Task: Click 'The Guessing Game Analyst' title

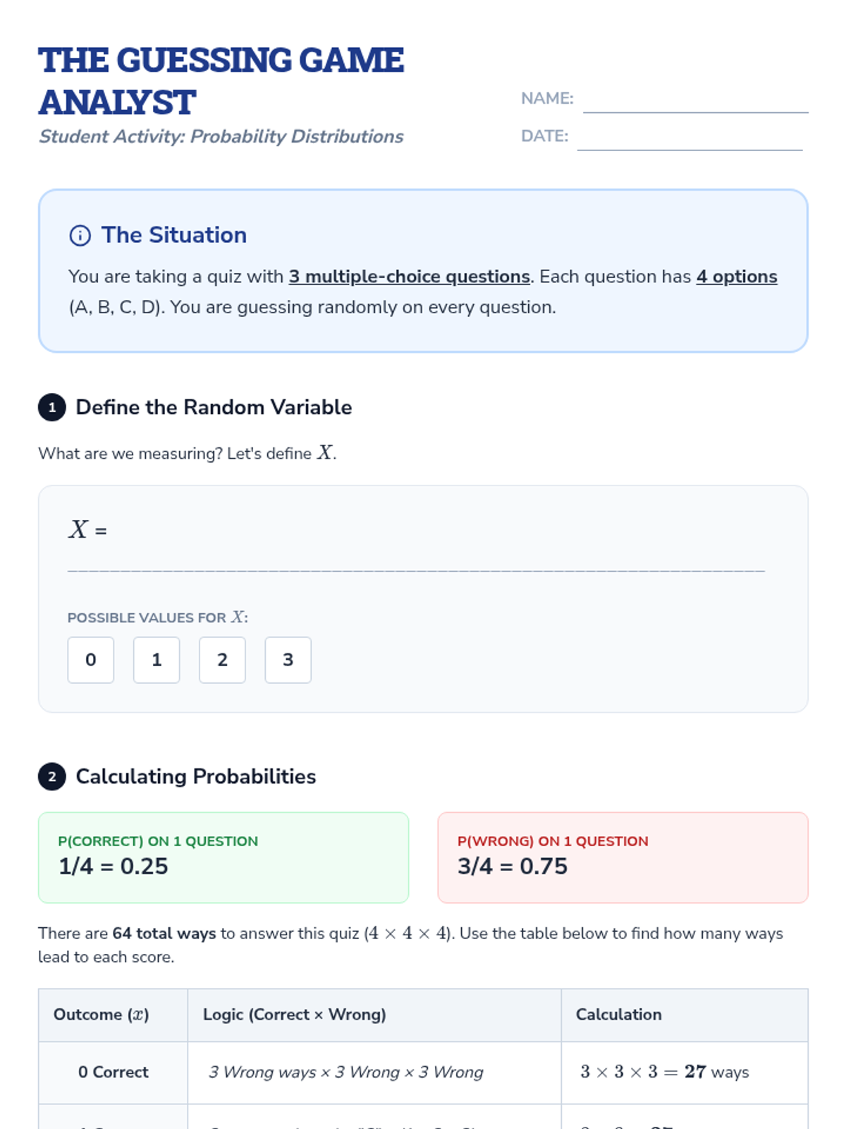Action: pos(221,81)
